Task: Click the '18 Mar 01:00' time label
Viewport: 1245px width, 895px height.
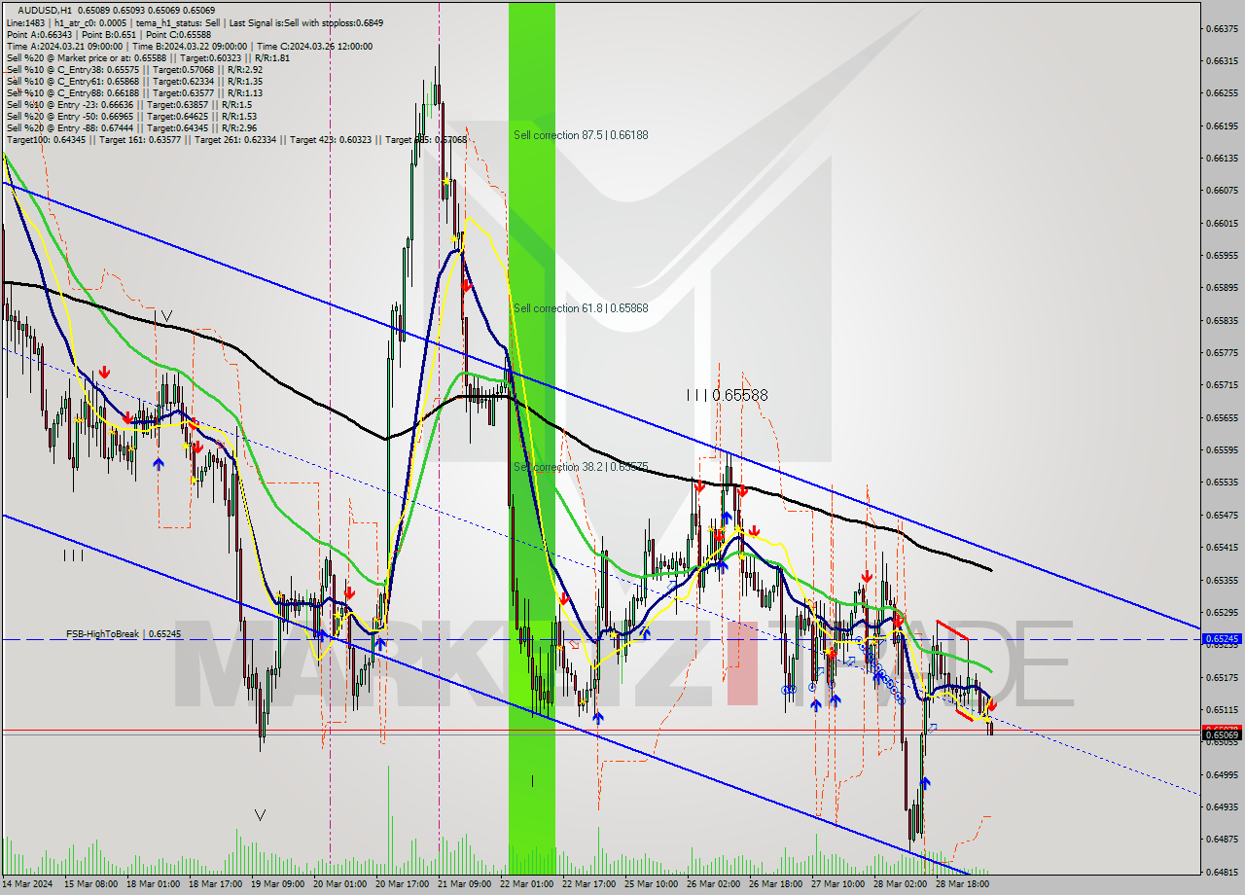Action: [x=153, y=884]
